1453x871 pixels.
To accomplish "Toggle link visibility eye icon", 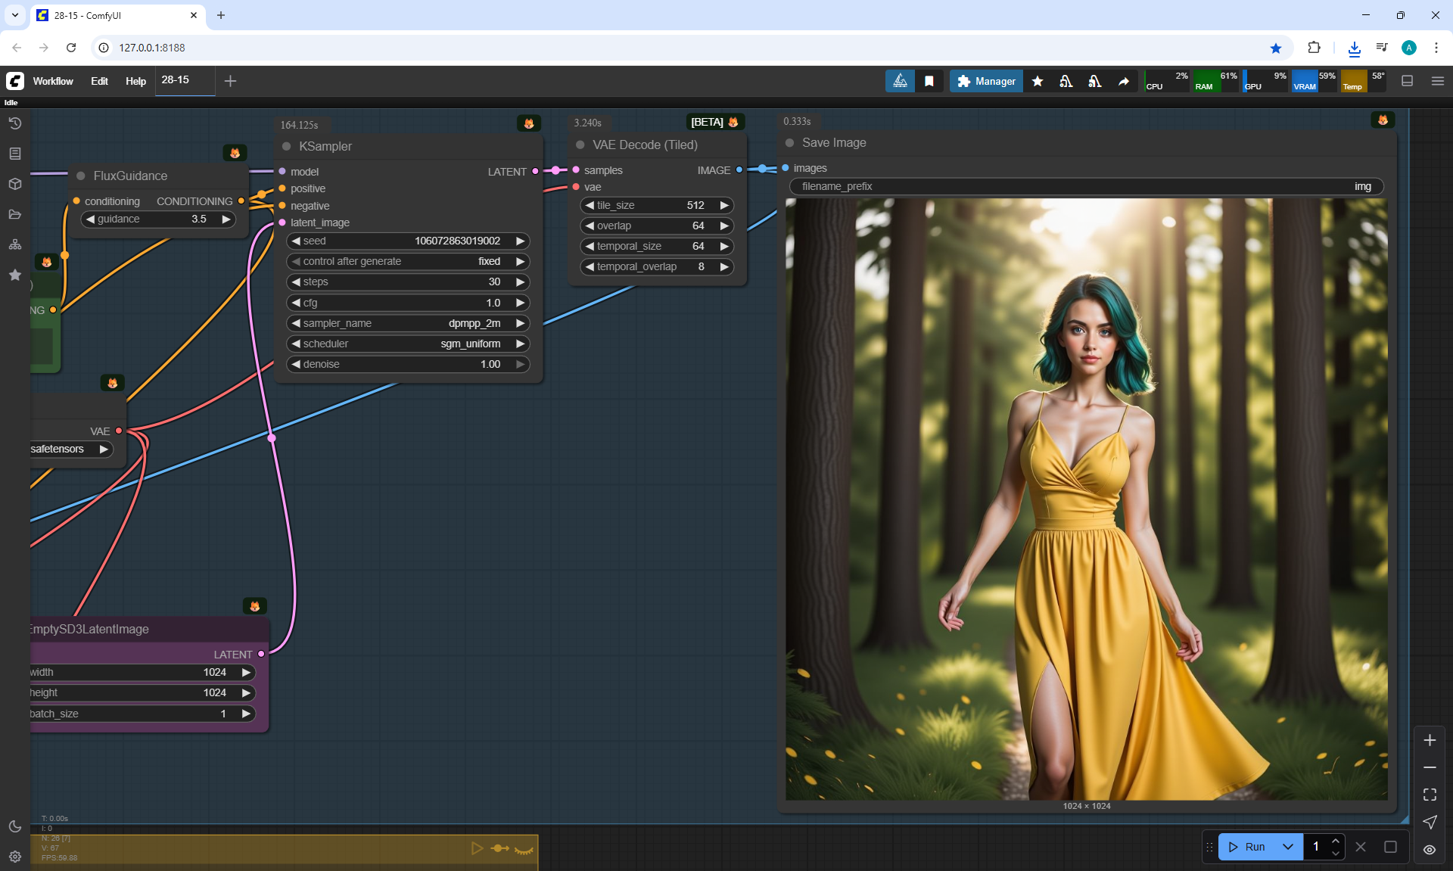I will [1430, 849].
